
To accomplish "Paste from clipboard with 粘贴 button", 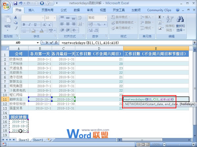I will (x=8, y=23).
